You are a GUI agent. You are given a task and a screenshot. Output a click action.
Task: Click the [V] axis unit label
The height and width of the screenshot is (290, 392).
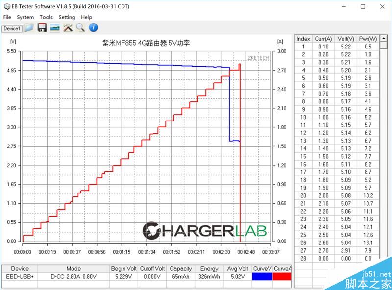pos(13,42)
